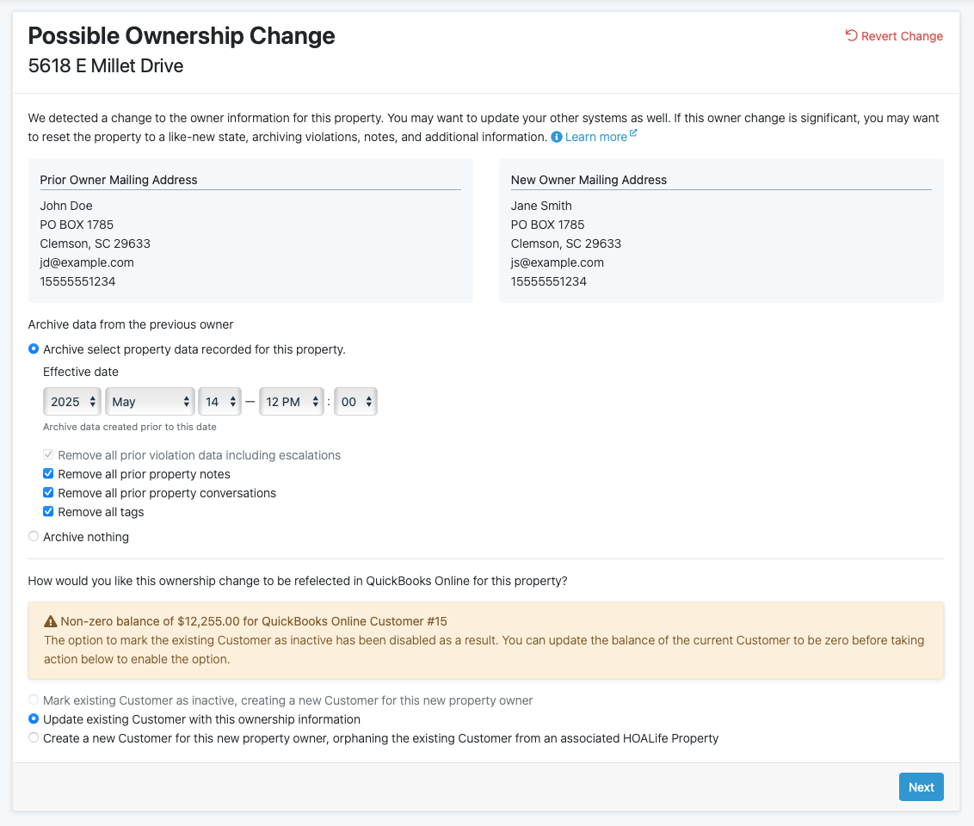Click the Revert Change link

pyautogui.click(x=894, y=36)
